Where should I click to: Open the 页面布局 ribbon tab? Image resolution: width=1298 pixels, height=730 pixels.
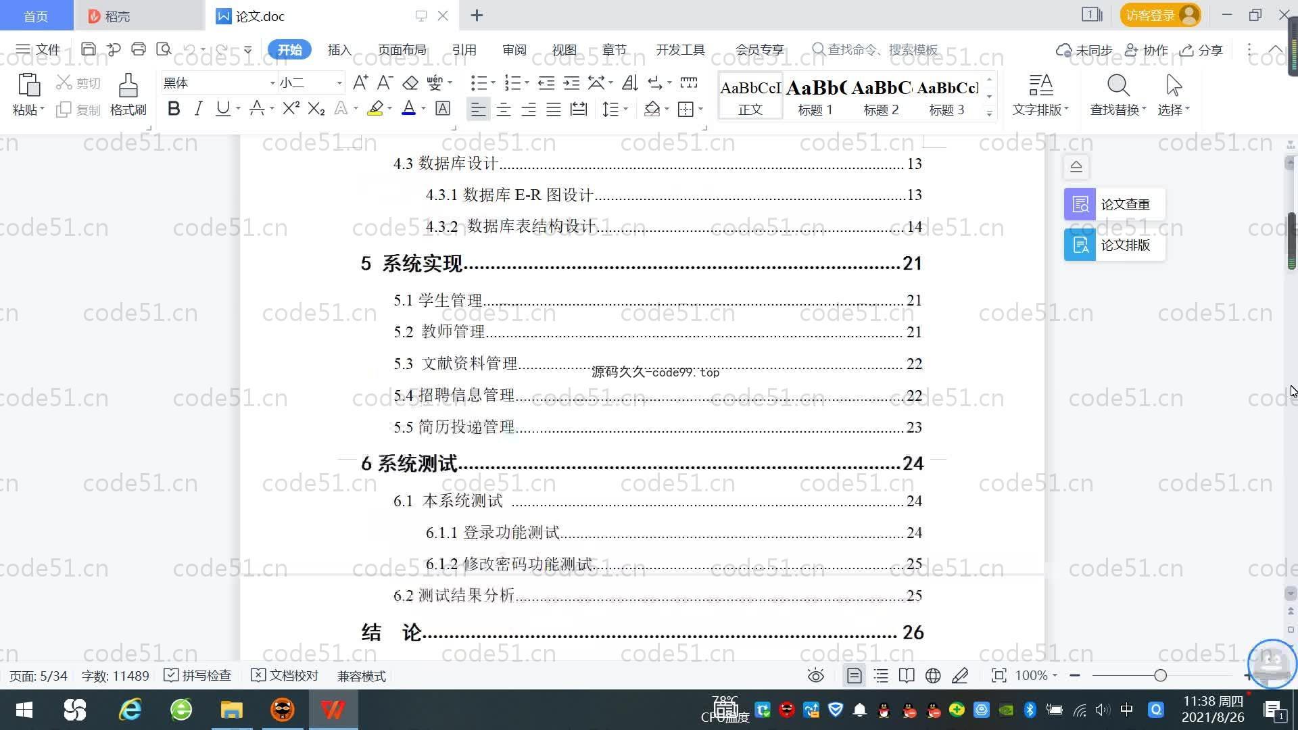(402, 50)
